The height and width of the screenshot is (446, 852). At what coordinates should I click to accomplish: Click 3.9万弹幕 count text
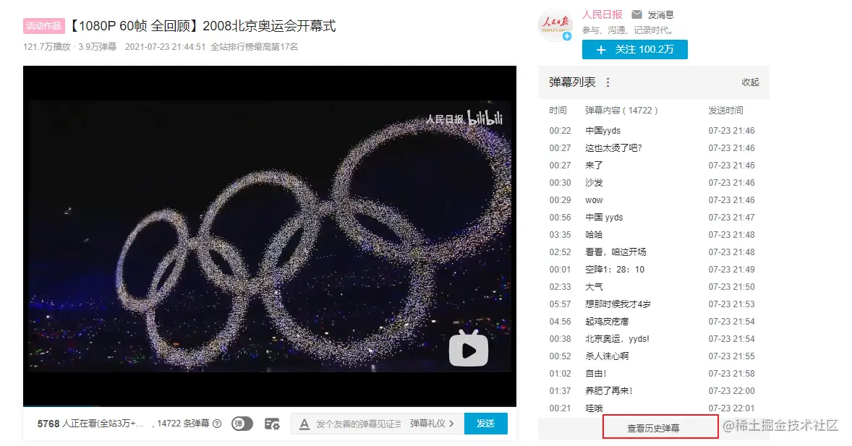[97, 47]
